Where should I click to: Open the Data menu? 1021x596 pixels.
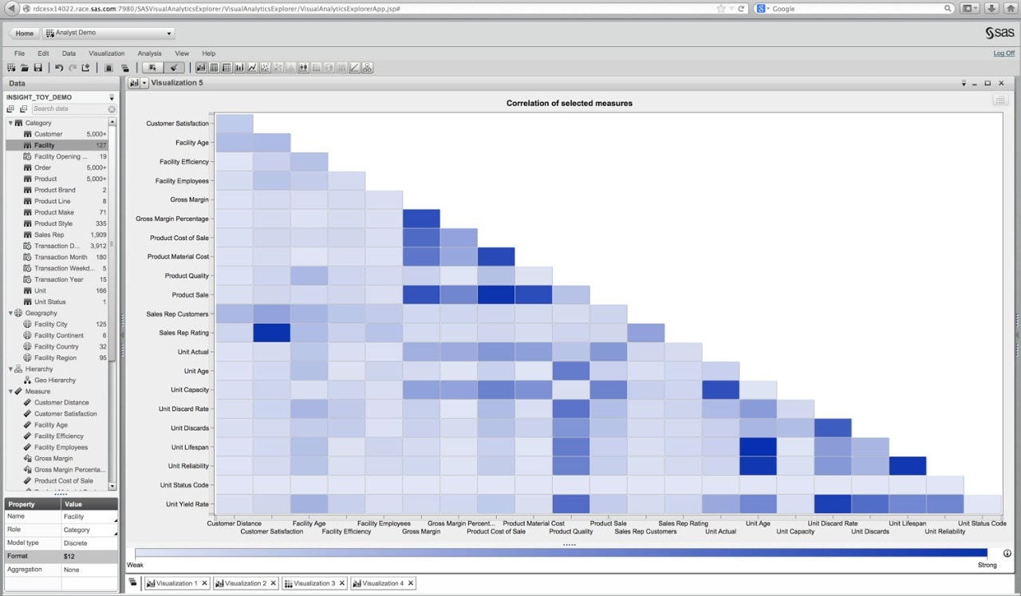coord(69,53)
